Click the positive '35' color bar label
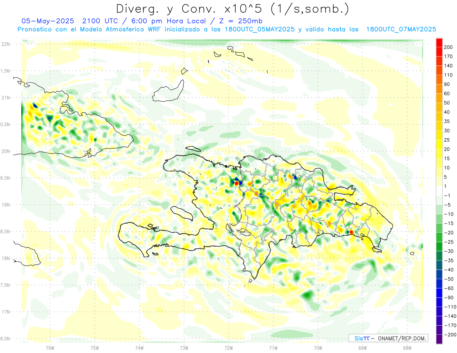Screen dimensions: 457x353 pos(447,121)
